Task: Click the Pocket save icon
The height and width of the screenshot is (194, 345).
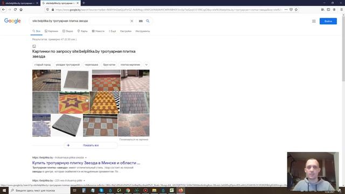Action: click(x=291, y=10)
